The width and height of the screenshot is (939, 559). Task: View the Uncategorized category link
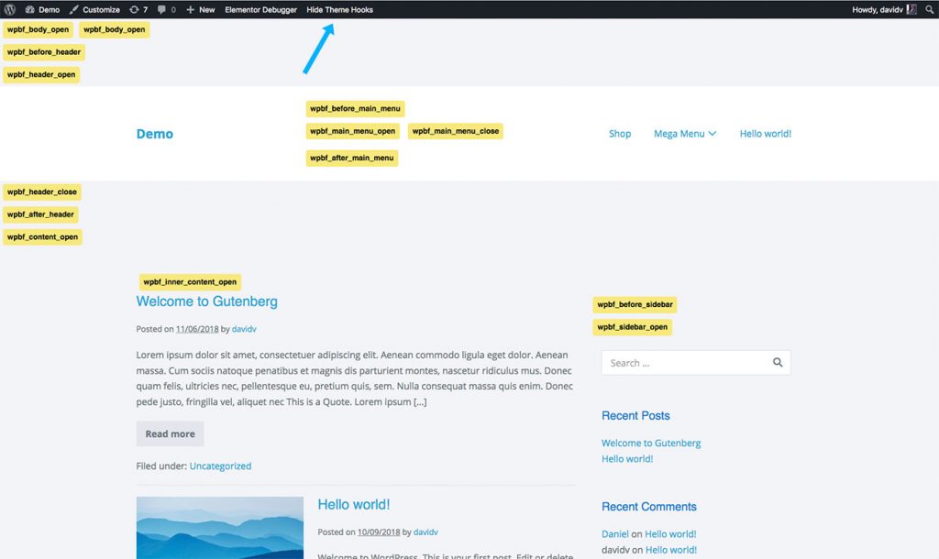tap(220, 466)
